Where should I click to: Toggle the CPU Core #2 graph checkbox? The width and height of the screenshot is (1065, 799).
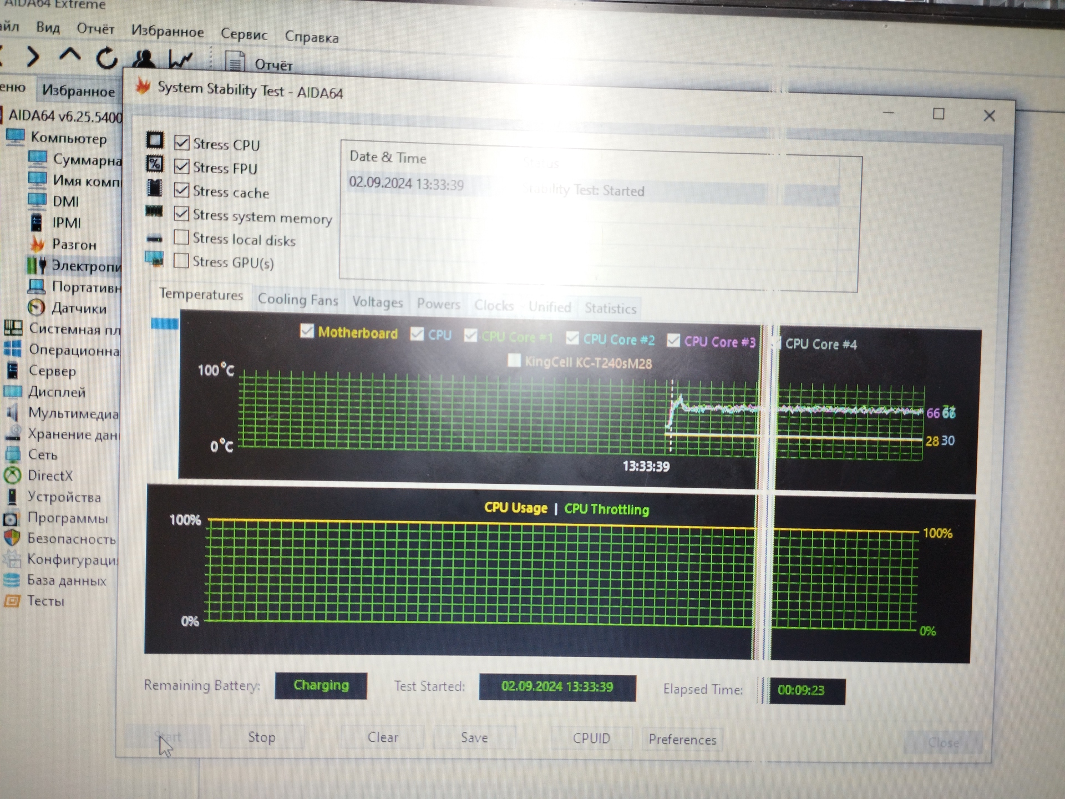point(572,338)
